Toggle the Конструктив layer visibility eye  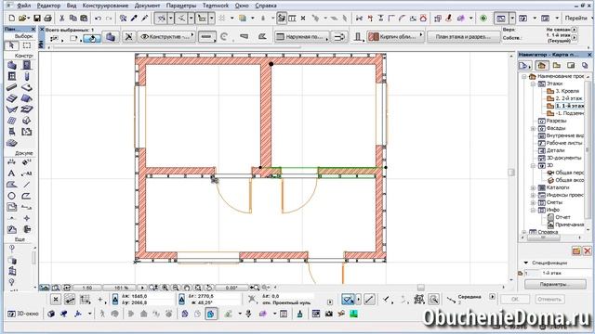[x=145, y=37]
